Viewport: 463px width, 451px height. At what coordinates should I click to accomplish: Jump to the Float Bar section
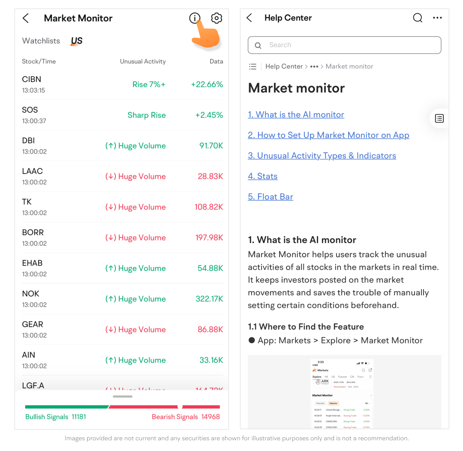tap(271, 197)
